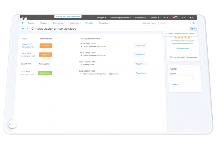Select timestamp 02/21/2022, 12:50
The image size is (217, 144).
[x=87, y=62]
